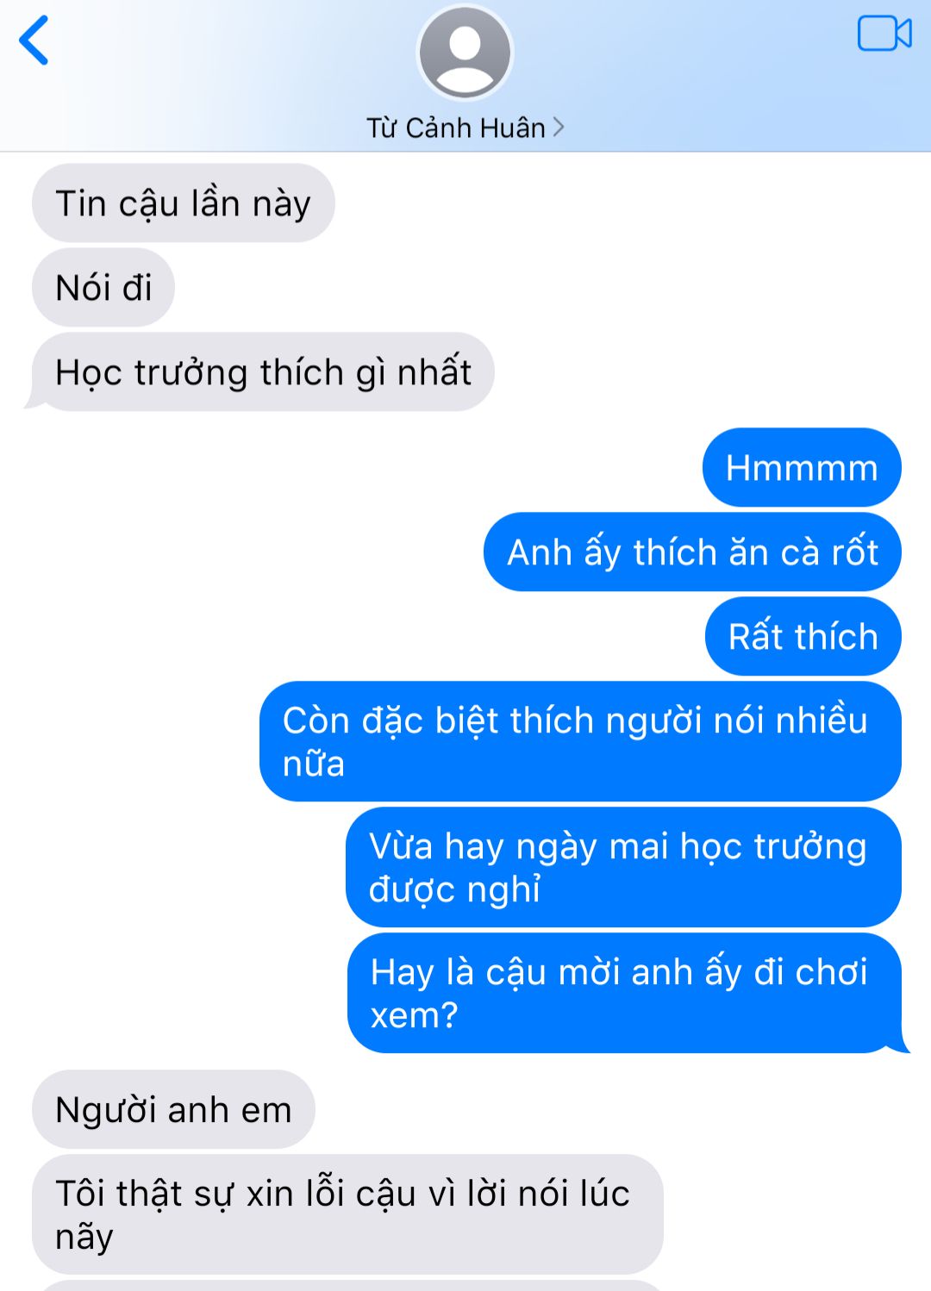
Task: Select 'Tôi thật sự xin lỗi cậu' message
Action: pos(347,1214)
